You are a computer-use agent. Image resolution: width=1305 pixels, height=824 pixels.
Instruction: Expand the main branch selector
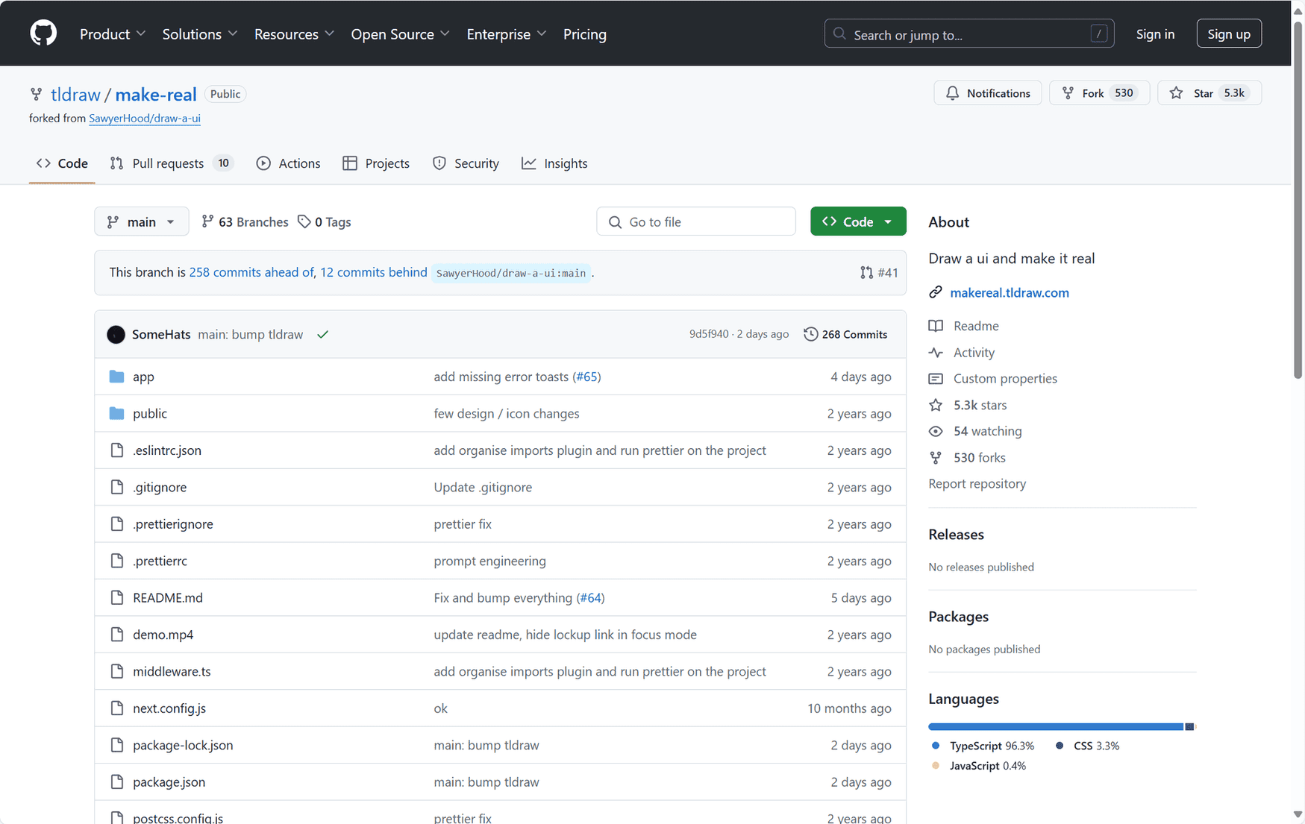click(141, 221)
